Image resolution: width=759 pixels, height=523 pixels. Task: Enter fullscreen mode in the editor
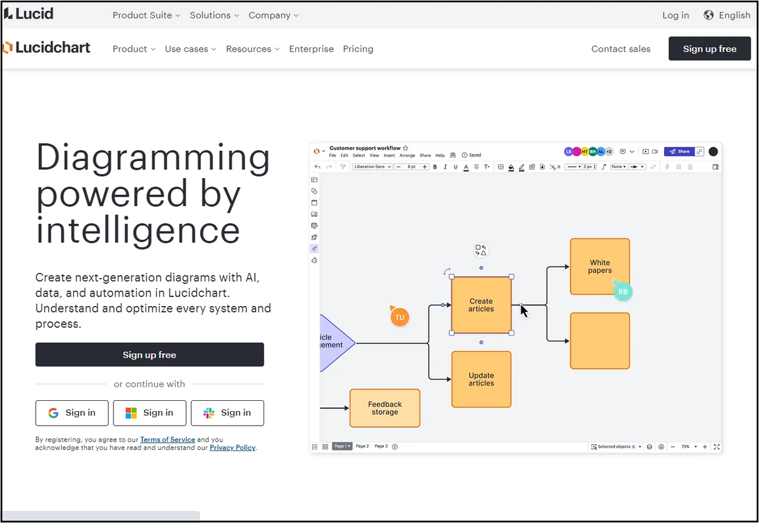717,447
